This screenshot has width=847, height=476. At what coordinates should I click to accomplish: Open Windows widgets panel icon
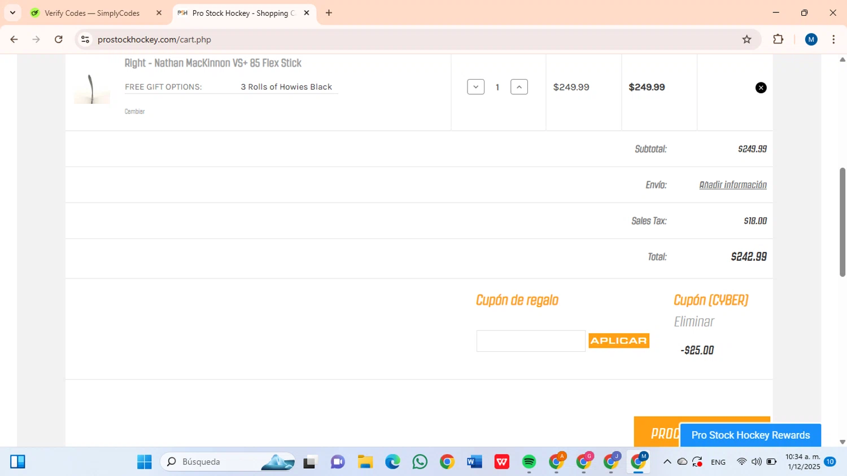click(18, 462)
